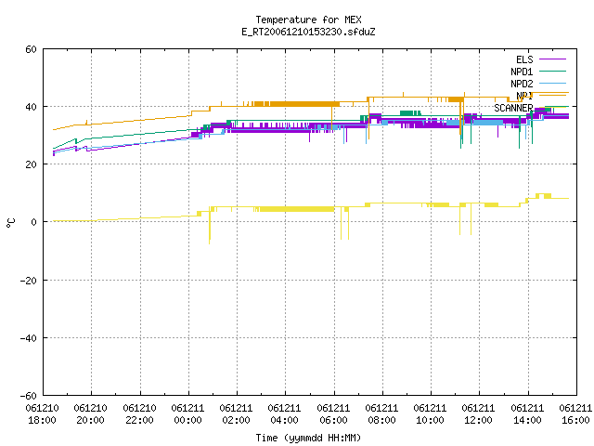The height and width of the screenshot is (446, 594).
Task: Click the x-axis tick label 061211 06:00
Action: [334, 414]
